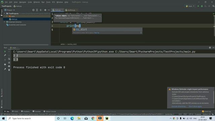Click the Print icon in Run console
The image size is (215, 121).
tap(9, 66)
